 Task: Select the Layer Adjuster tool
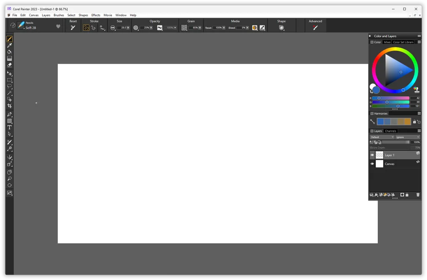[9, 74]
